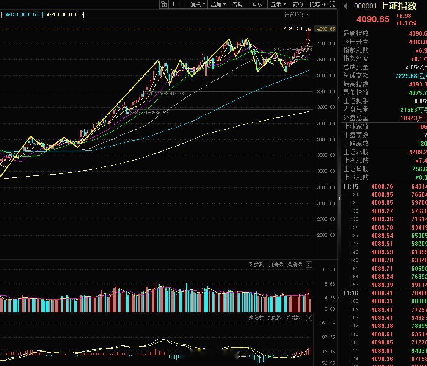Click 加指标 in volume indicator panel
Screen dimensions: 427x366
pos(275,264)
